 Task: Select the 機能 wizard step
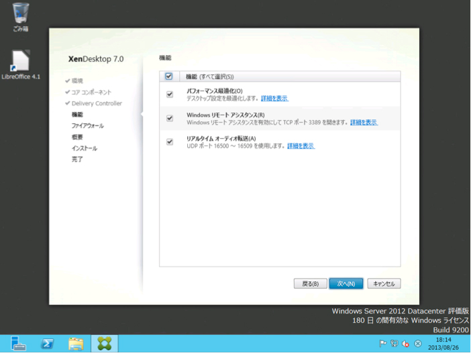(77, 115)
